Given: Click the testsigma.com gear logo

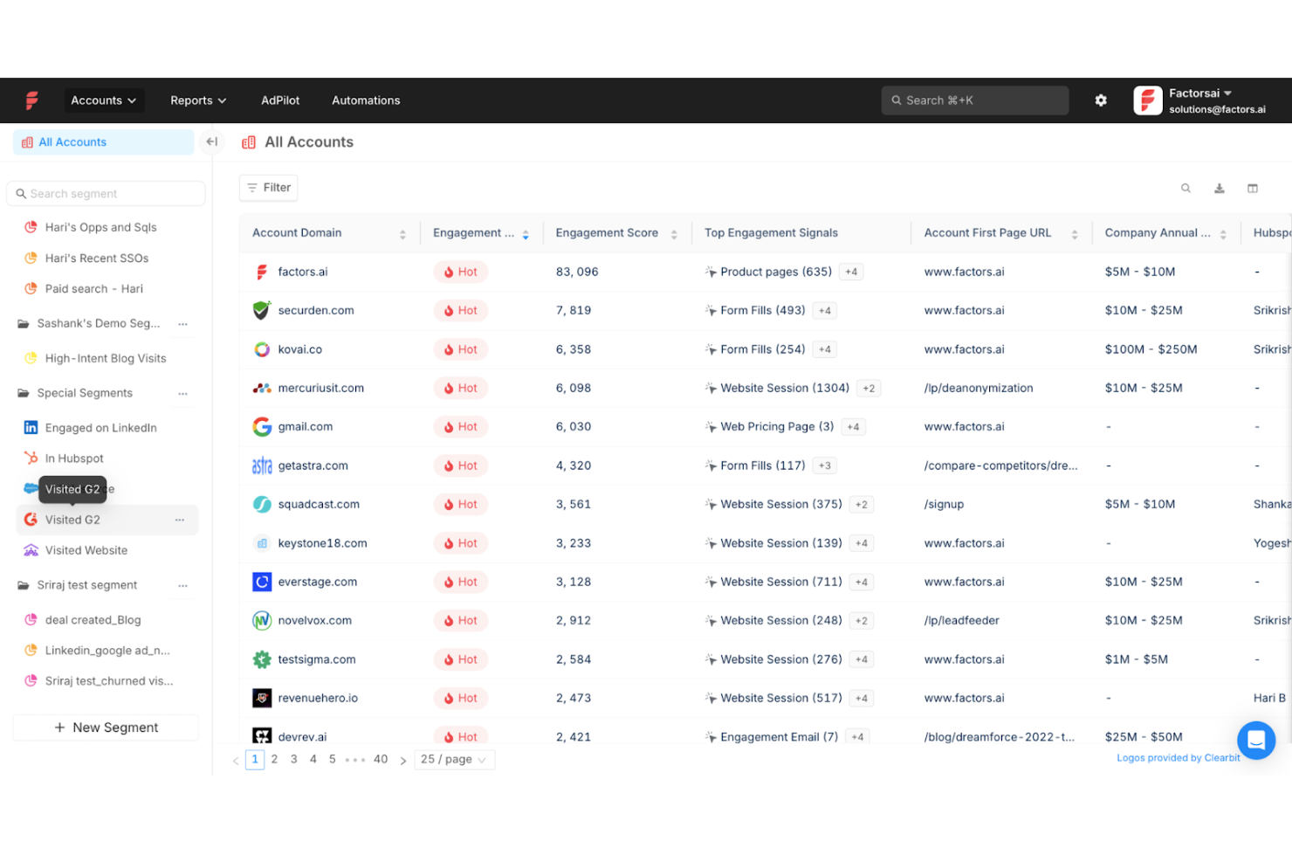Looking at the screenshot, I should (262, 659).
